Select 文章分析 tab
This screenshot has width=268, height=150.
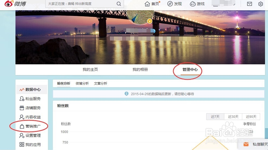pos(100,84)
